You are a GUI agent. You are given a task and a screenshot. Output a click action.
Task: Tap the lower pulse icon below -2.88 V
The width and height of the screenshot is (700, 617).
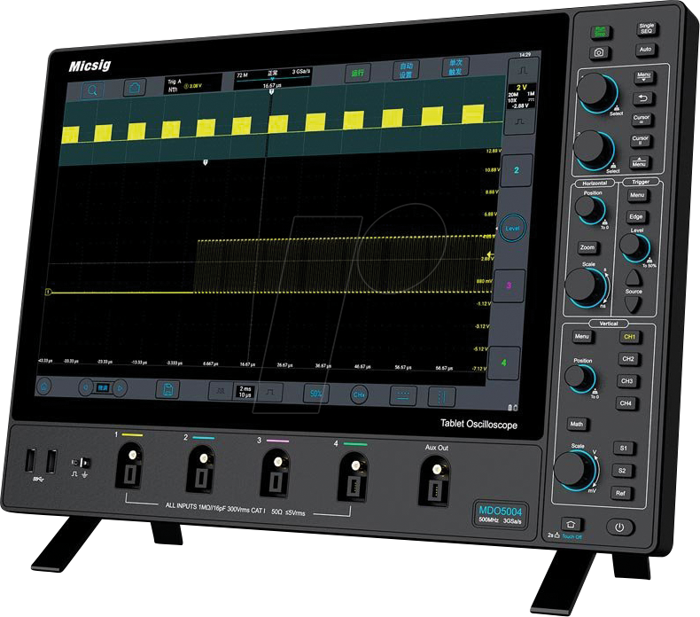point(519,121)
